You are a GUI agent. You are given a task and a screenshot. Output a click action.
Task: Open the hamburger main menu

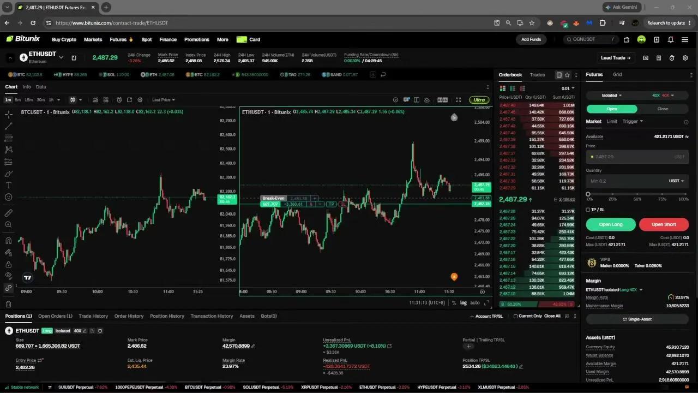tap(685, 39)
